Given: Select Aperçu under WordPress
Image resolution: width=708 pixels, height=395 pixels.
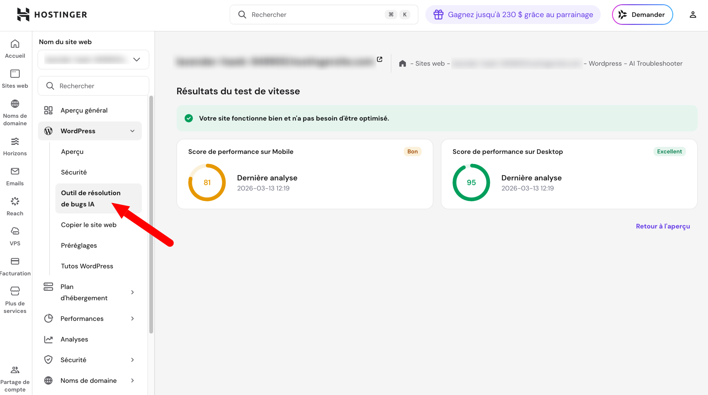Looking at the screenshot, I should [x=72, y=151].
